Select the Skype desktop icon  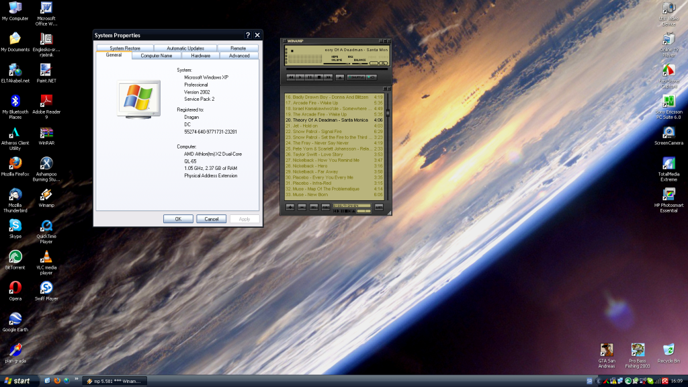(x=15, y=229)
